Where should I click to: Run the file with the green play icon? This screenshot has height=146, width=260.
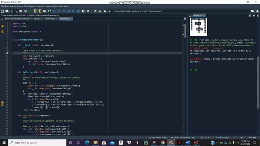click(x=30, y=11)
